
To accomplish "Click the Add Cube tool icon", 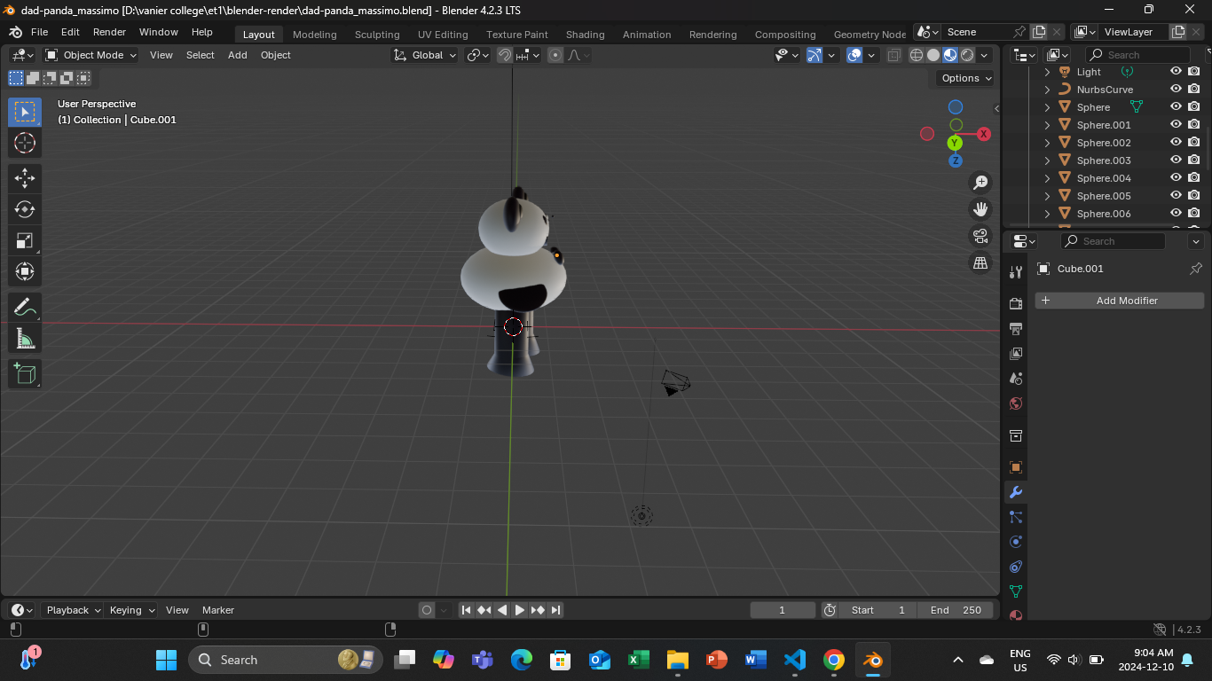I will pos(25,373).
